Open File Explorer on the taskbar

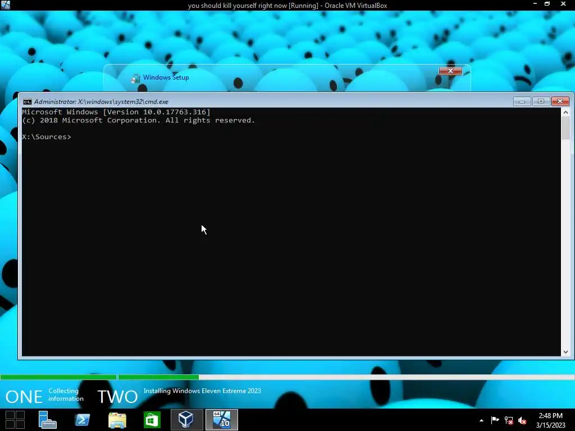click(x=117, y=420)
